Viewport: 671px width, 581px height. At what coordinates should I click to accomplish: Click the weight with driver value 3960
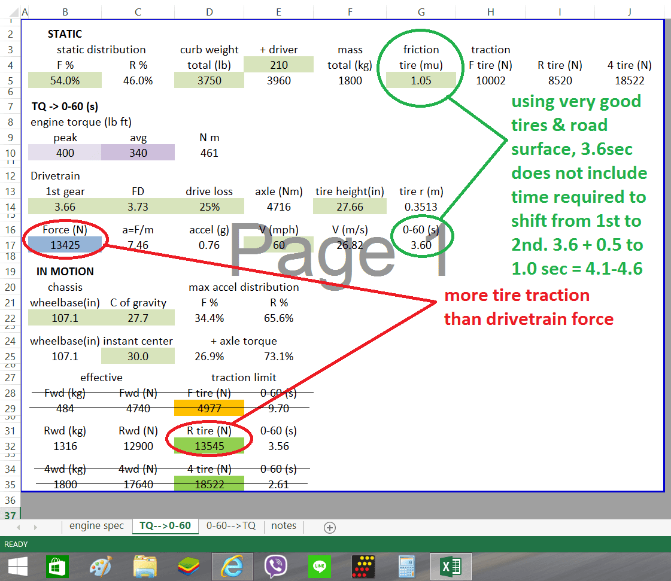click(278, 80)
